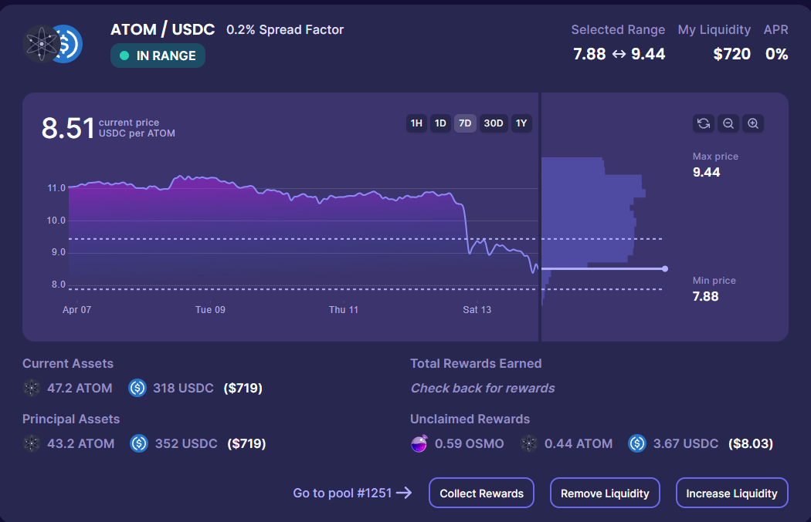This screenshot has width=811, height=522.
Task: Click the Tue 09 date label on chart axis
Action: click(x=210, y=310)
